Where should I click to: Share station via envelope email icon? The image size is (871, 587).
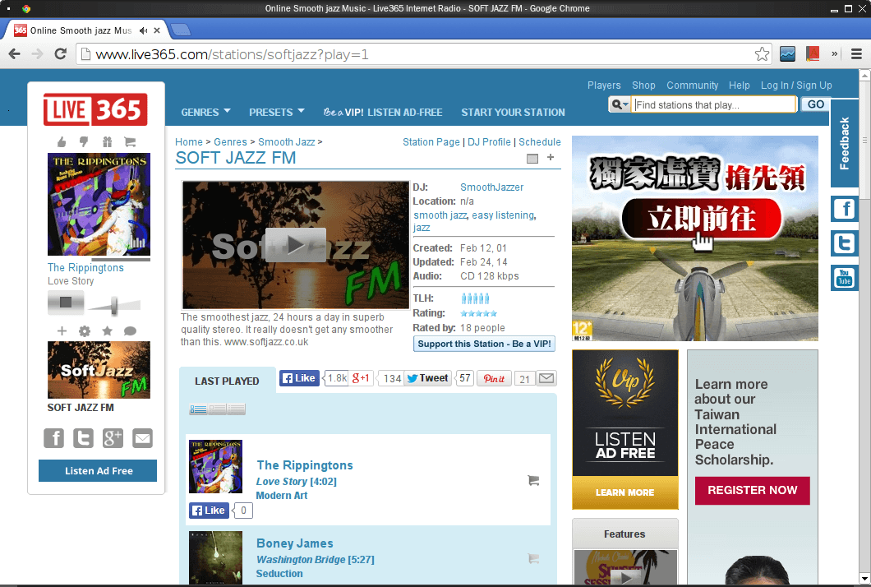point(142,438)
